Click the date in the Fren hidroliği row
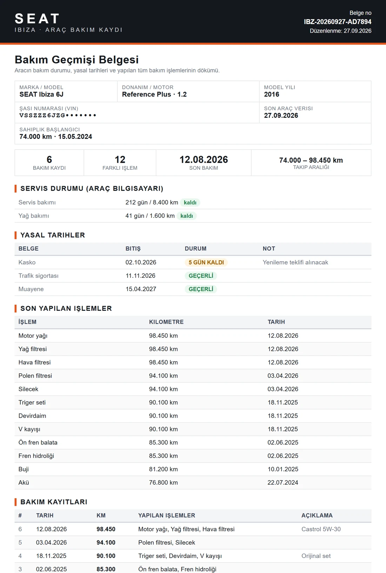Viewport: 386px width, 573px height. [x=283, y=456]
